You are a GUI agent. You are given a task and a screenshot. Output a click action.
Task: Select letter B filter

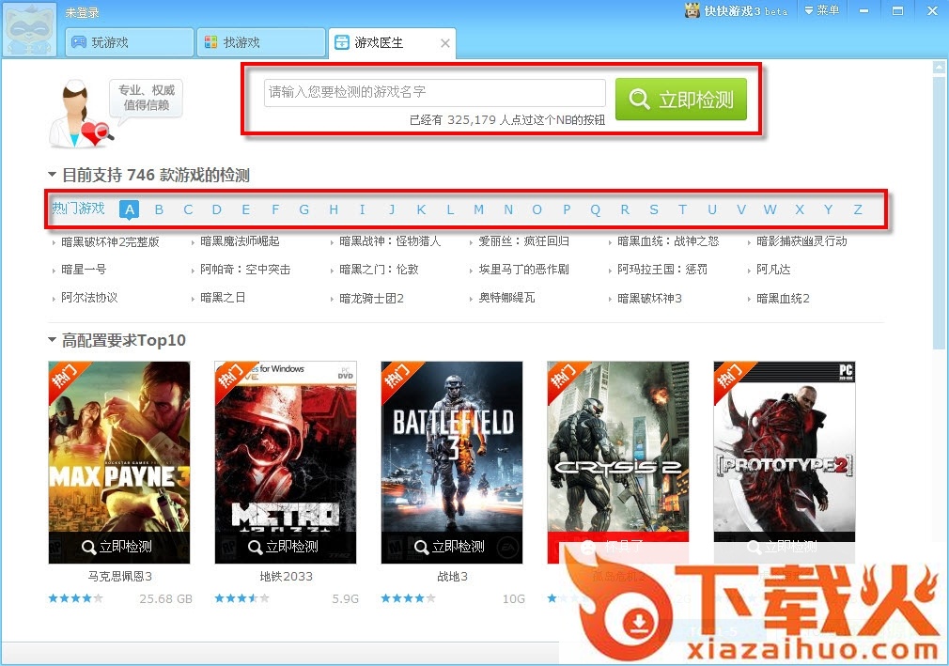coord(159,209)
